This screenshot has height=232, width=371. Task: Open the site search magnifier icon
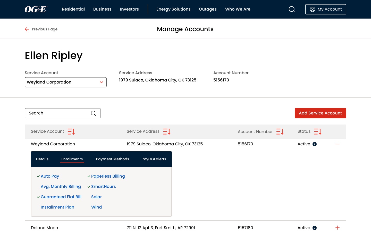point(292,9)
